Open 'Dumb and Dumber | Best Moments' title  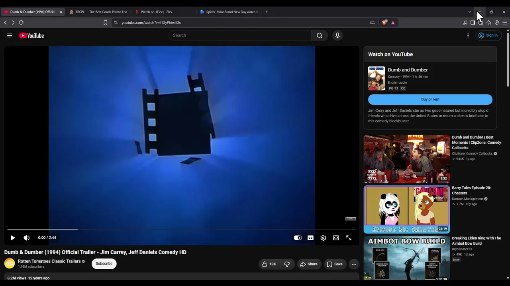[x=477, y=143]
